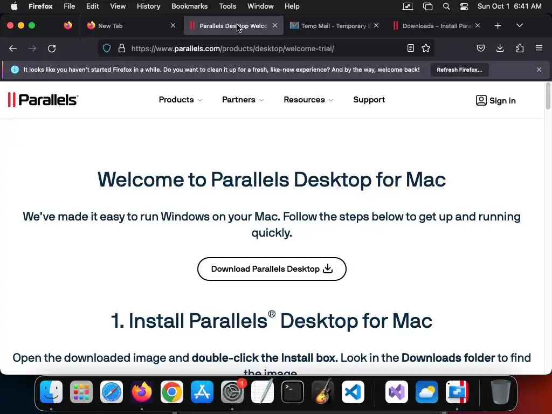
Task: Open Launchpad from the Dock
Action: point(81,392)
